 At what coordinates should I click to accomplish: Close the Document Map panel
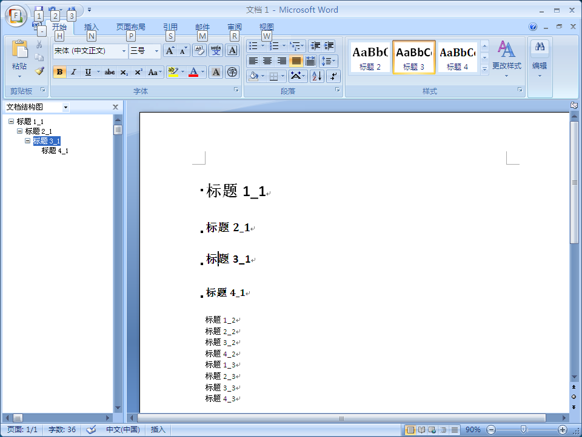click(115, 107)
